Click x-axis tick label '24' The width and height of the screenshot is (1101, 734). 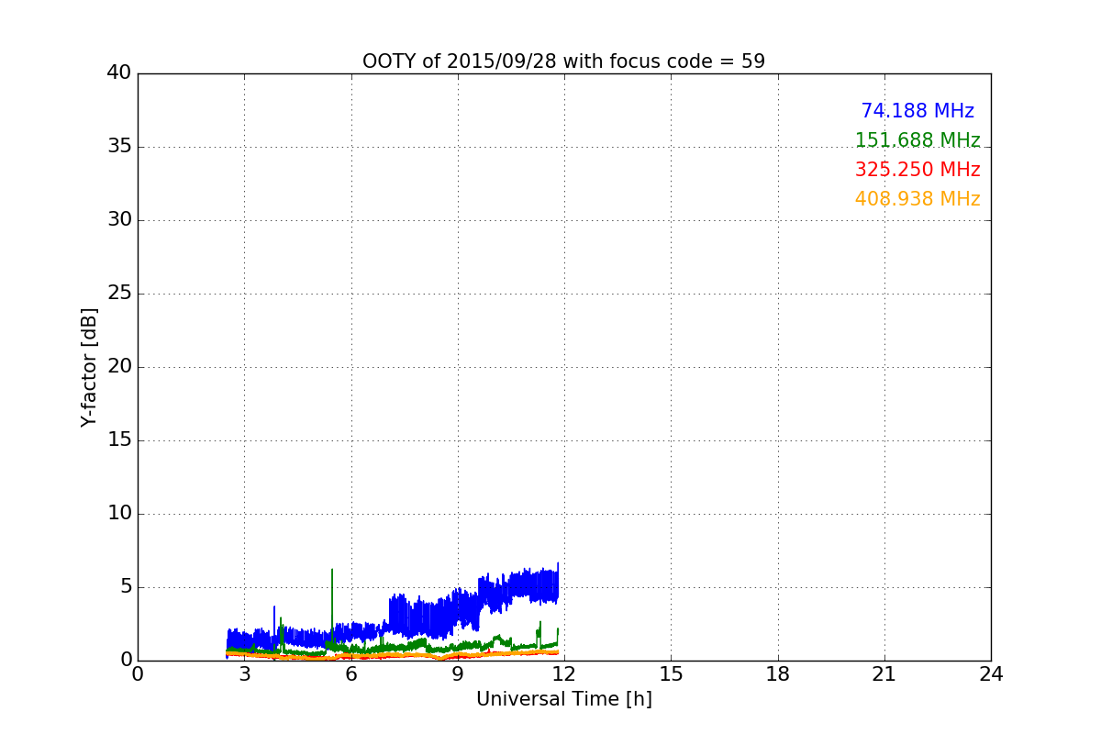(991, 674)
